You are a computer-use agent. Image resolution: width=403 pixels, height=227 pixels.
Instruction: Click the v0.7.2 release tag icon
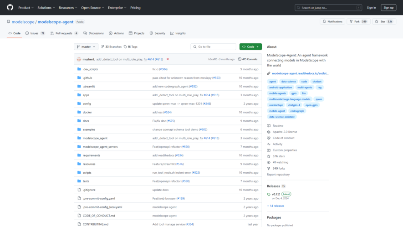(269, 195)
